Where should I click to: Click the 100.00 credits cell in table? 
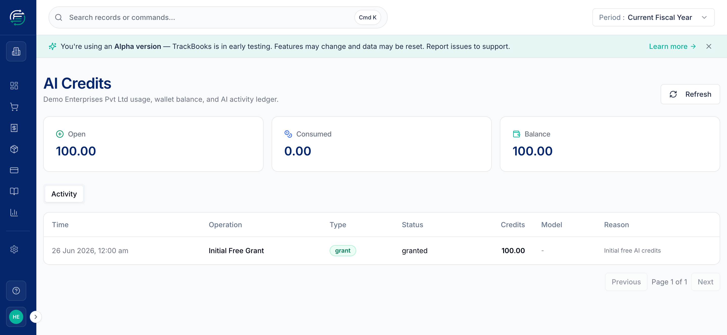(x=513, y=251)
